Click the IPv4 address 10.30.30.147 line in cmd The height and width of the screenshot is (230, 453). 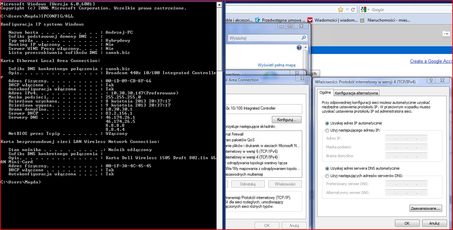[93, 93]
